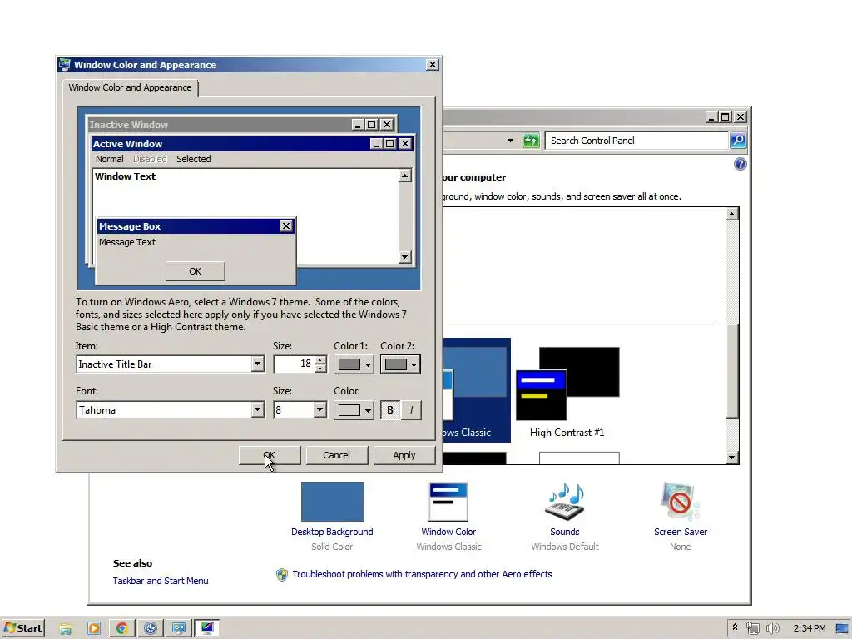This screenshot has height=639, width=852.
Task: Open the Color 2 picker dropdown
Action: pos(400,364)
